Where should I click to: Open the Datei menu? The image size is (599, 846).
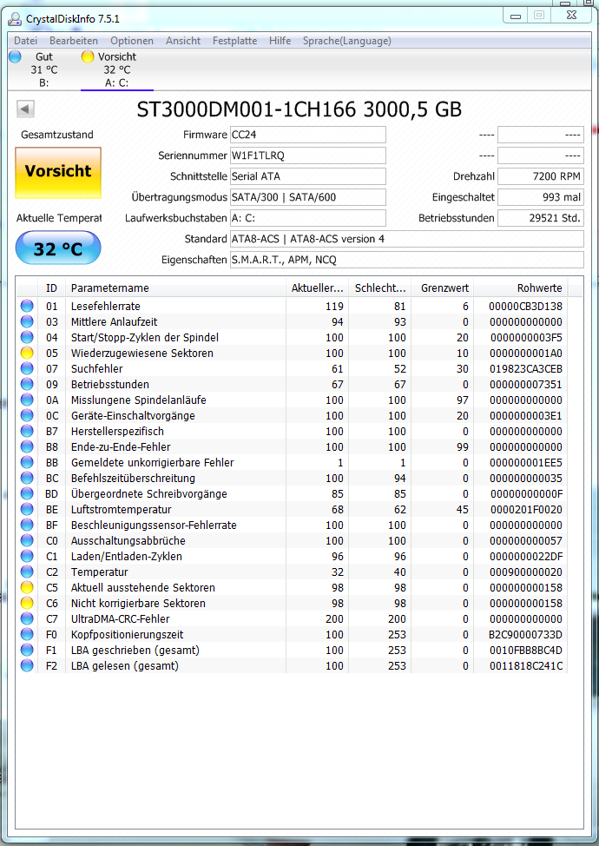(25, 41)
